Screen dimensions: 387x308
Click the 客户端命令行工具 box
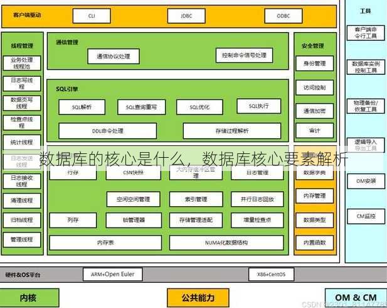366,33
